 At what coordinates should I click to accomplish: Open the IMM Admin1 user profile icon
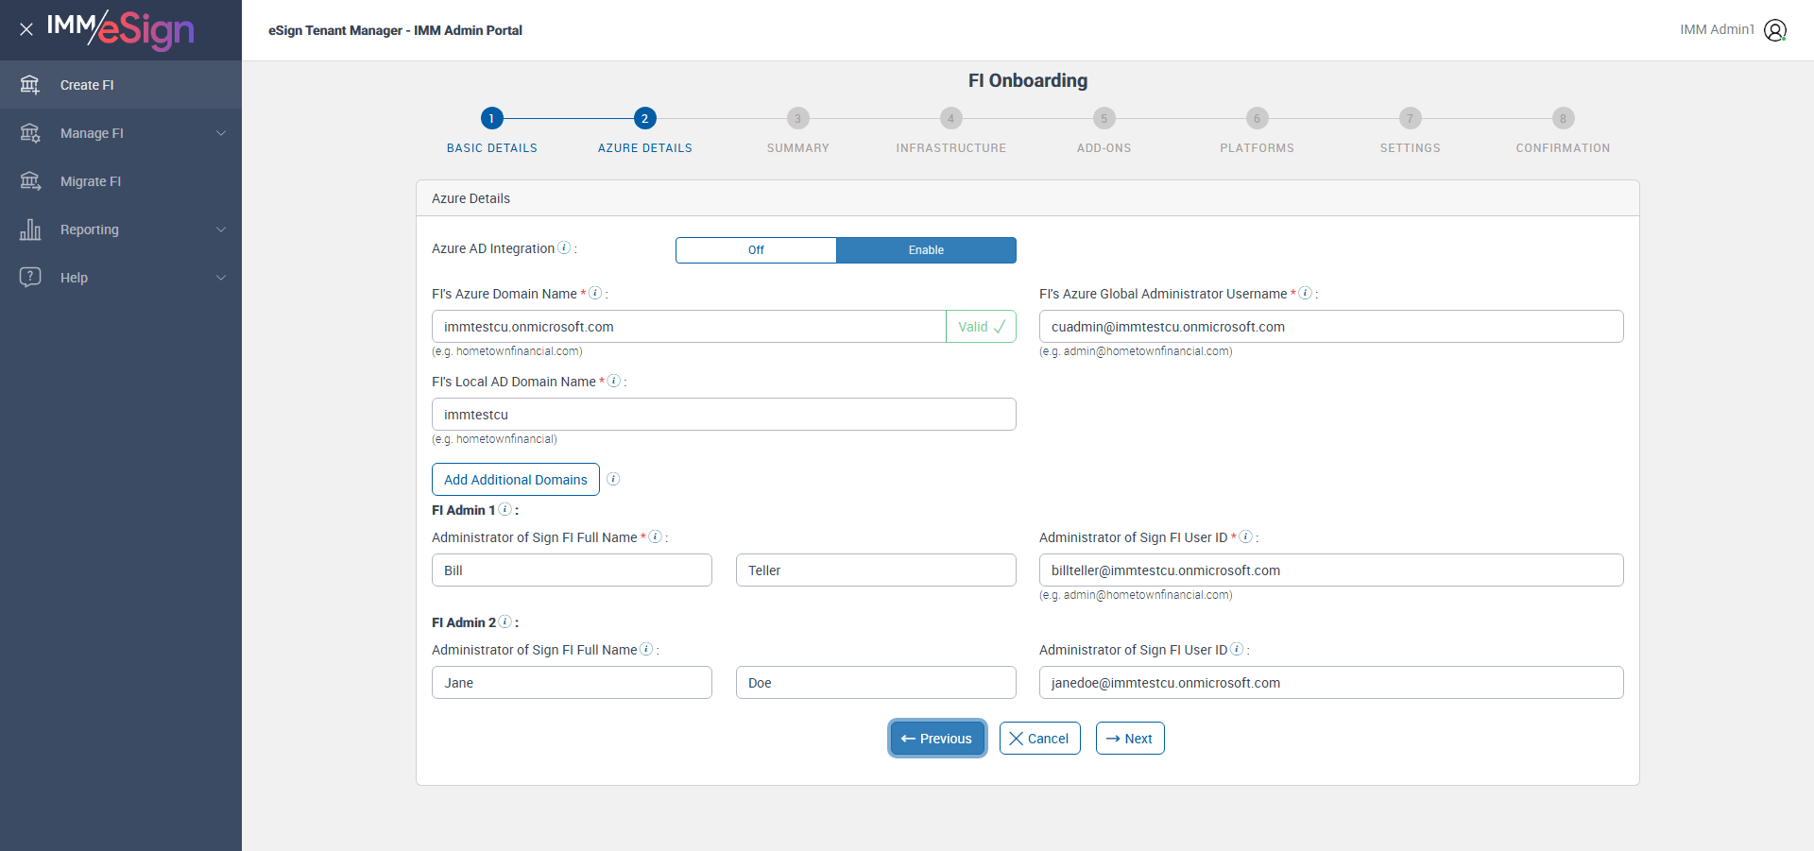click(x=1775, y=30)
